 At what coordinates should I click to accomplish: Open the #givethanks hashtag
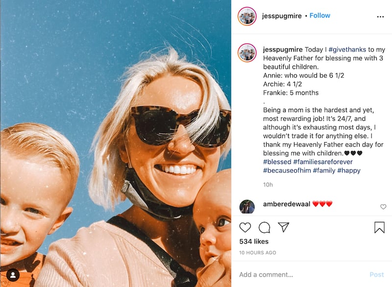click(347, 49)
